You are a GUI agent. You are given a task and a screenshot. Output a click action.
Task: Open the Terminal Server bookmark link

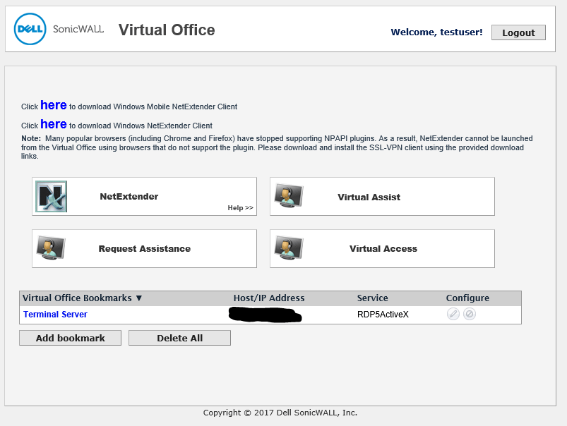pyautogui.click(x=55, y=315)
